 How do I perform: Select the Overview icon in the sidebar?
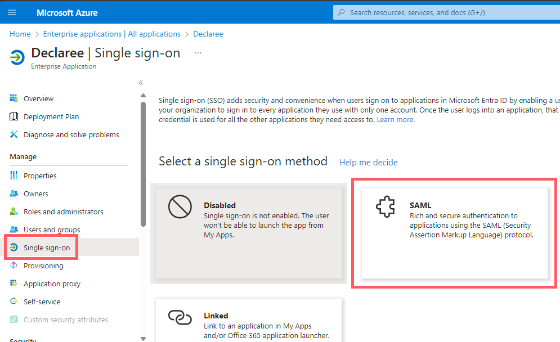coord(12,98)
